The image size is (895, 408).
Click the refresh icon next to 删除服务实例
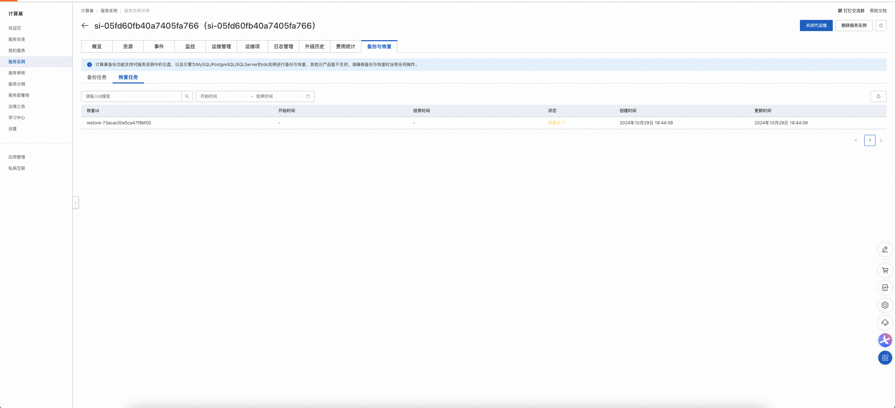881,25
